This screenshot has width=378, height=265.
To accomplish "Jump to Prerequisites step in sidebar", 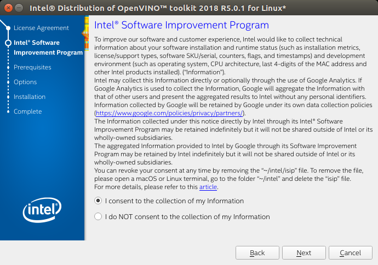I will tap(32, 67).
